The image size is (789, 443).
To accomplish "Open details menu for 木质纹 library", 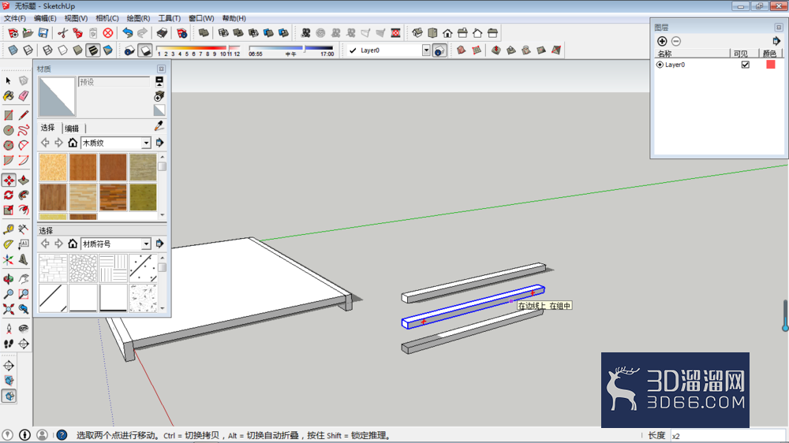I will point(159,143).
